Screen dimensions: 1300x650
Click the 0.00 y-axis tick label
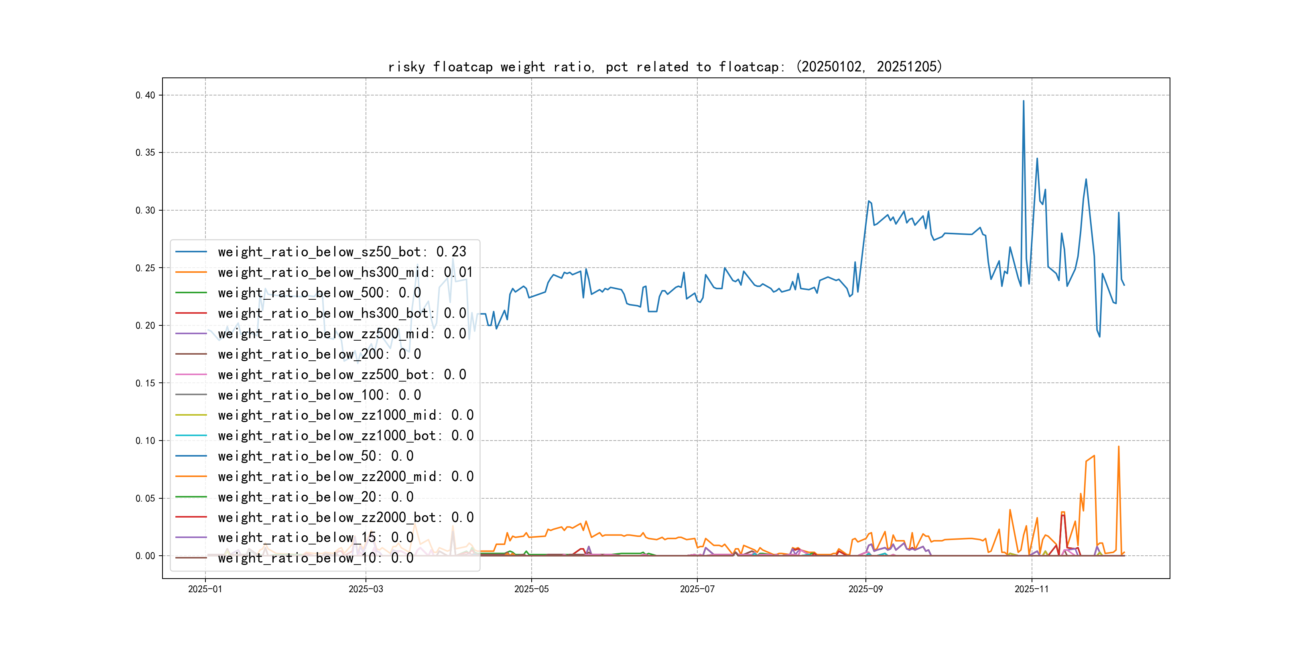[145, 556]
